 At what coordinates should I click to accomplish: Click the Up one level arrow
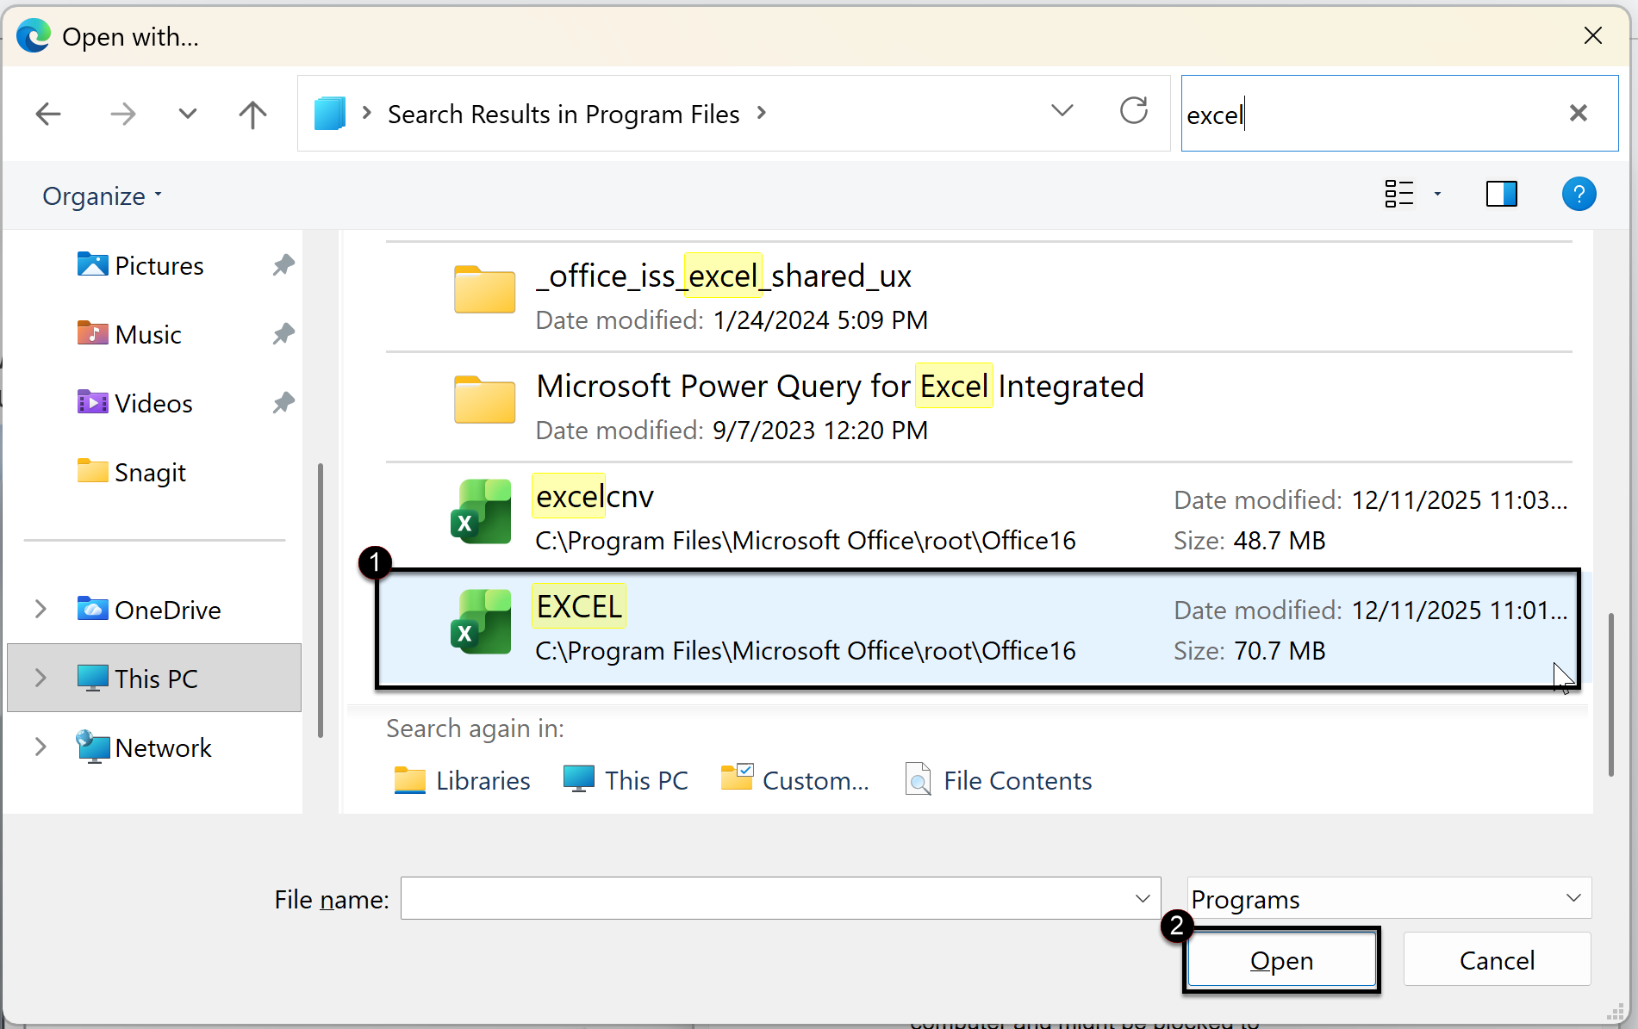click(x=252, y=114)
